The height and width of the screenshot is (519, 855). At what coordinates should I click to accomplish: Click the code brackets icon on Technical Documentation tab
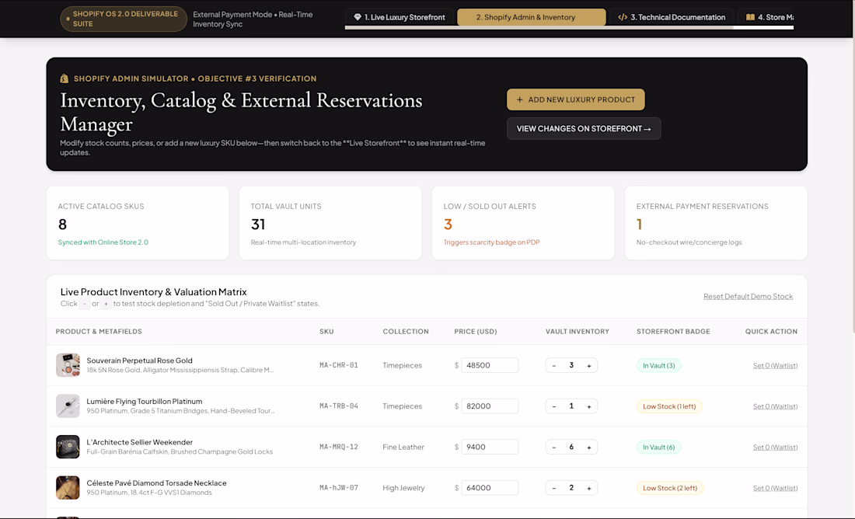pyautogui.click(x=622, y=17)
